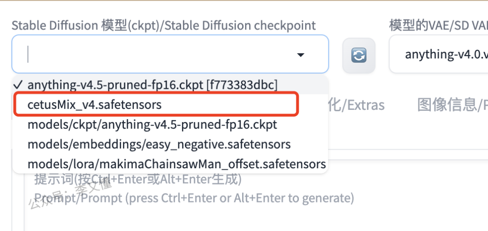This screenshot has width=488, height=231.
Task: Pick models/embeddings/easy_negative.safetensors entry
Action: click(159, 144)
